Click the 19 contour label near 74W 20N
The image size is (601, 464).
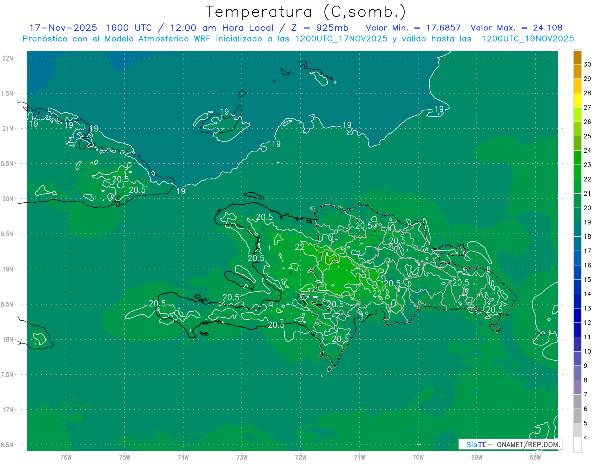[x=181, y=191]
